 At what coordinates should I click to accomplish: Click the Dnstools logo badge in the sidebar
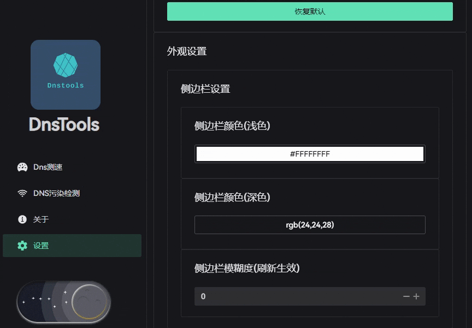pyautogui.click(x=65, y=74)
